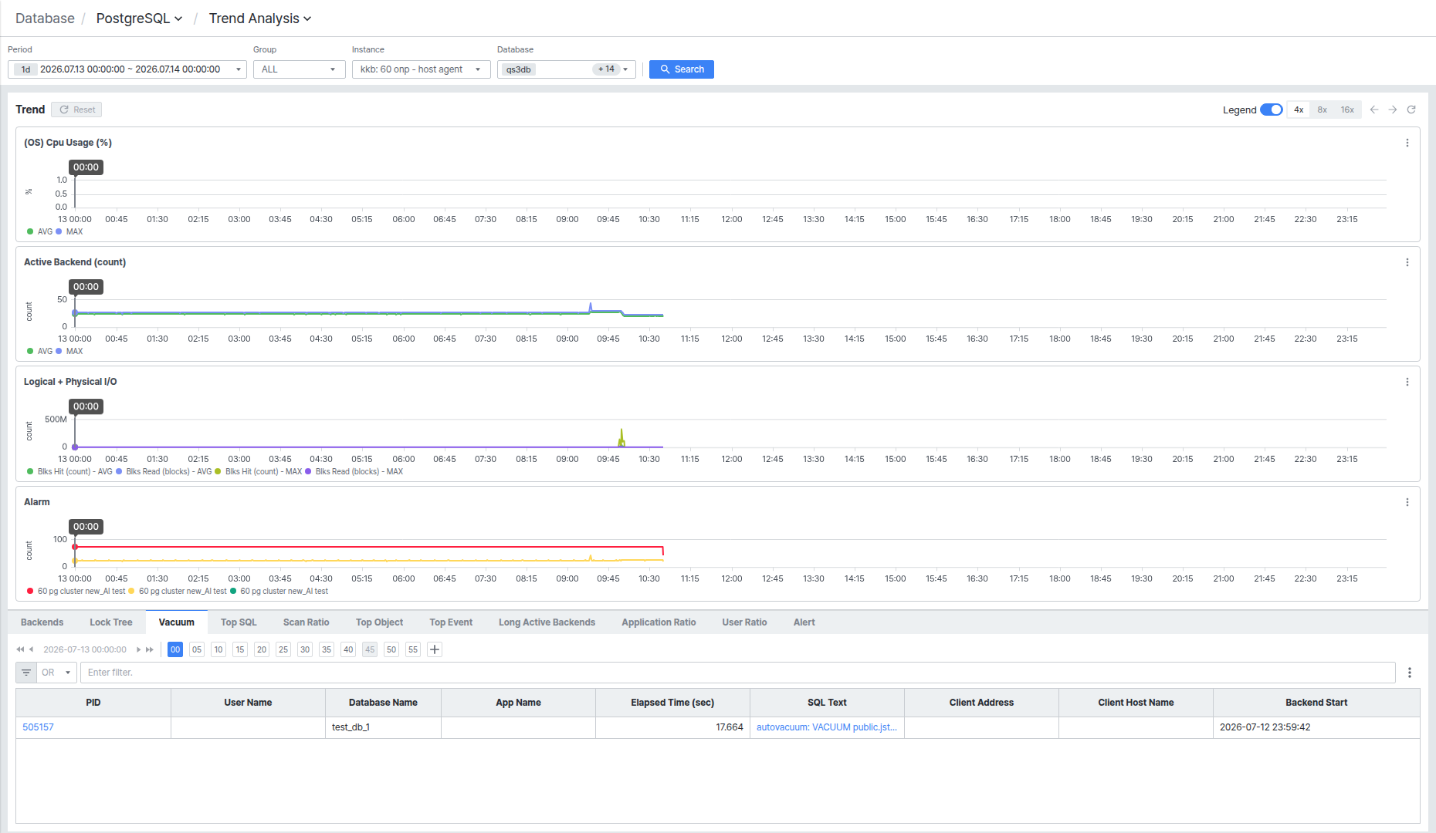1436x833 pixels.
Task: Open the Period date range dropdown
Action: point(127,69)
